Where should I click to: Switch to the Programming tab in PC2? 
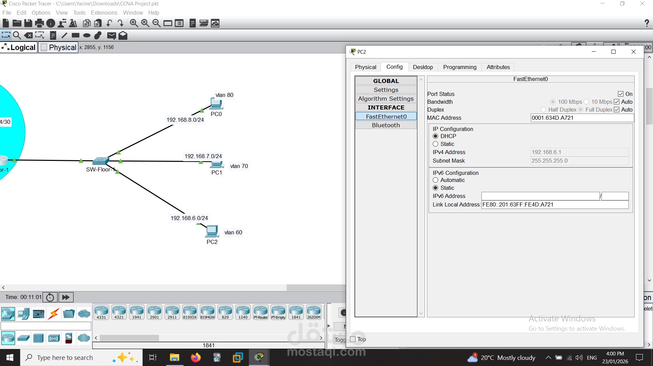pos(460,67)
